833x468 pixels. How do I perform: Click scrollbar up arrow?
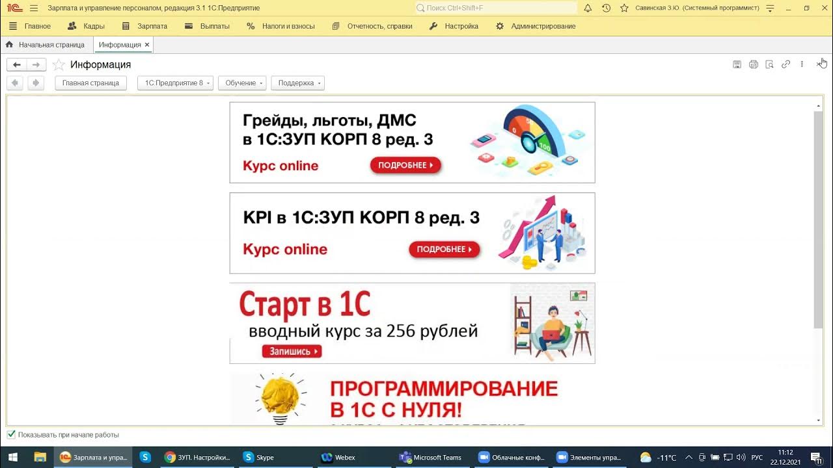pyautogui.click(x=818, y=105)
